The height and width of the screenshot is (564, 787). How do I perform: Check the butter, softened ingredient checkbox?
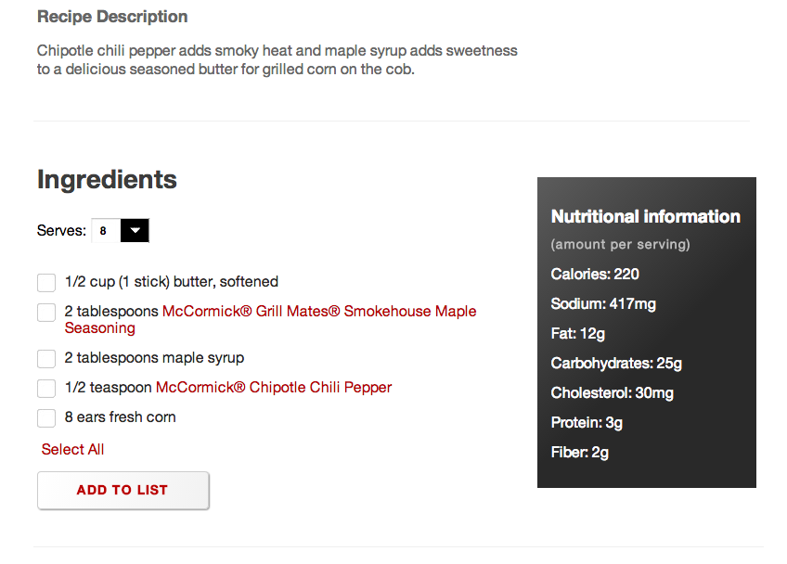46,283
